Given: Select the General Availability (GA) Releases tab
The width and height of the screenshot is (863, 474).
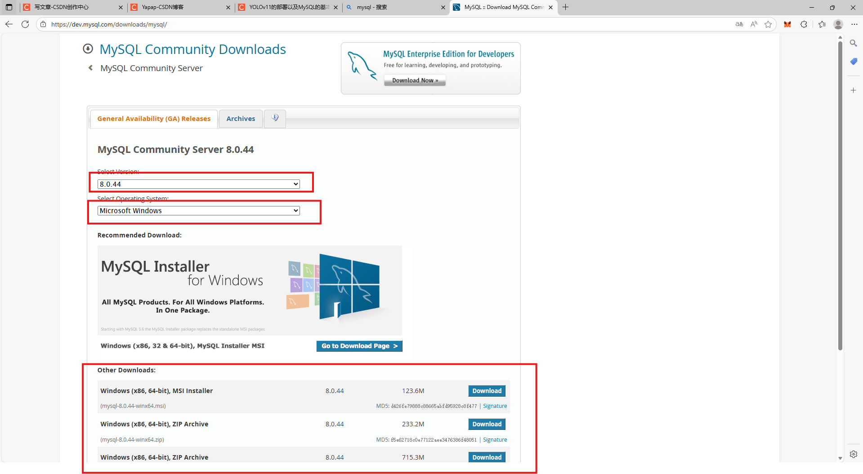Looking at the screenshot, I should [154, 119].
